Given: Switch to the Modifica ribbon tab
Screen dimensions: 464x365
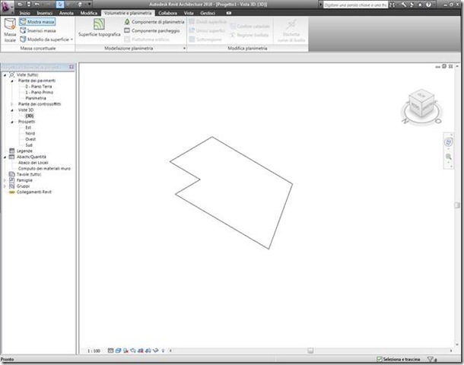Looking at the screenshot, I should pos(89,13).
